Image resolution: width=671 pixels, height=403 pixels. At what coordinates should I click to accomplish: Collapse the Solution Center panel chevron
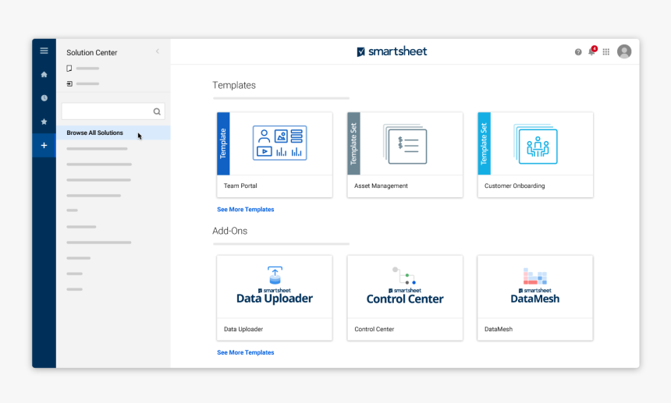pos(158,51)
